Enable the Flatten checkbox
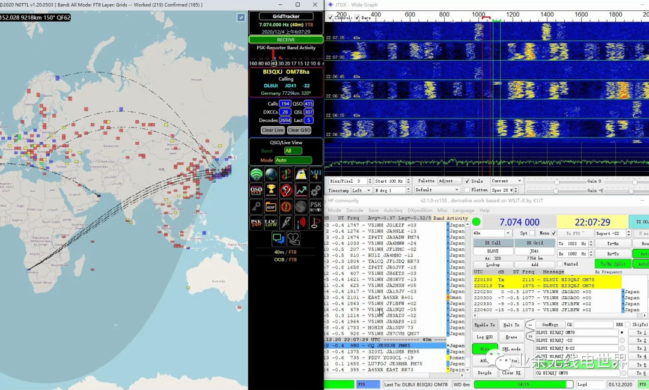Viewport: 649px width, 390px height. [x=467, y=190]
